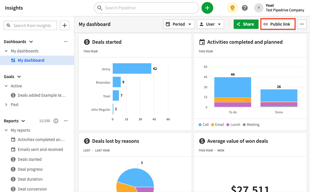This screenshot has height=192, width=310.
Task: Click the Public link button
Action: click(x=278, y=24)
